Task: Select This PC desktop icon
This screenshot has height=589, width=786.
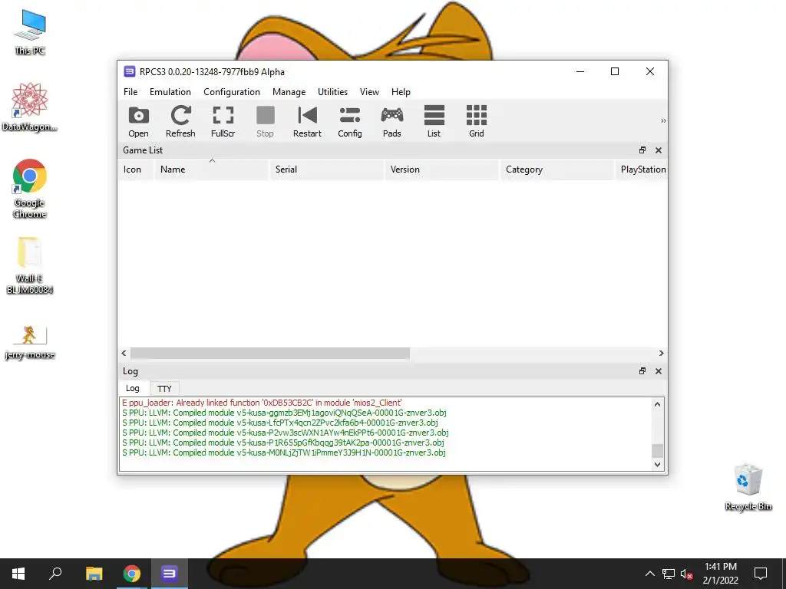Action: coord(30,32)
